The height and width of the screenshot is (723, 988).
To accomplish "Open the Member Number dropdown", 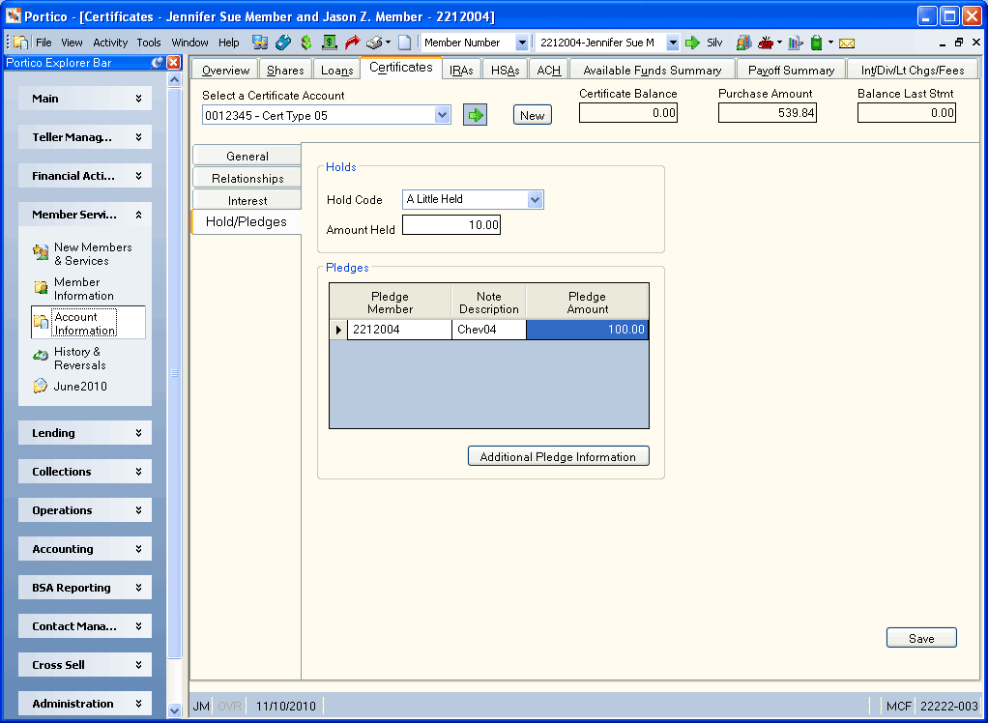I will (522, 43).
